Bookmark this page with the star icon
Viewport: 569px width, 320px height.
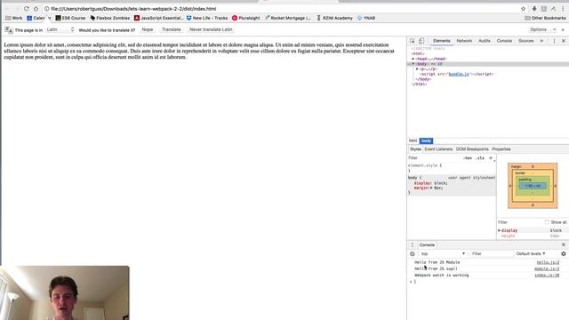pos(524,8)
